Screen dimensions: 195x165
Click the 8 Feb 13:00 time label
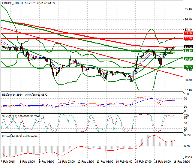27,162
